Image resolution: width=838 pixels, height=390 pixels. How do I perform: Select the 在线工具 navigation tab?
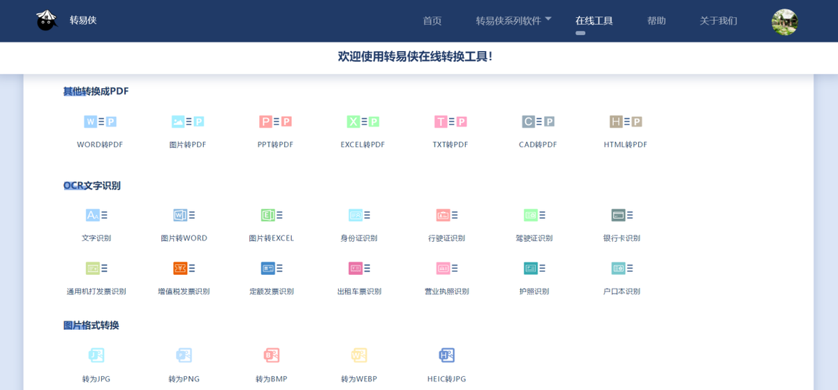pos(594,20)
